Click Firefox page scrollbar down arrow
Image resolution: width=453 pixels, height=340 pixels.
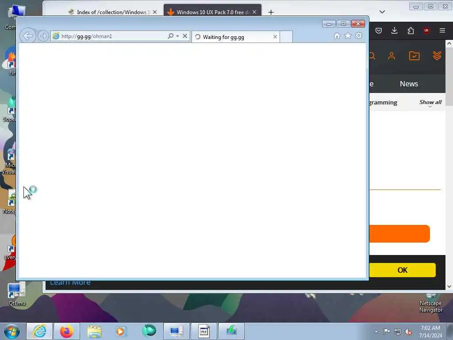[x=449, y=286]
